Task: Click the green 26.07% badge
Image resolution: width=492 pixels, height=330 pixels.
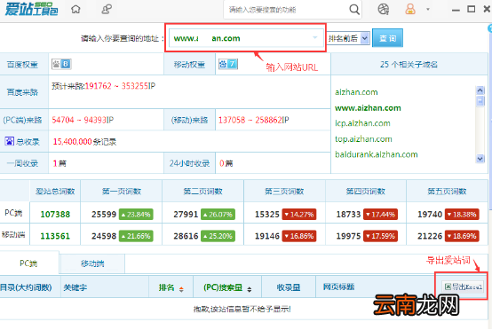Action: click(x=218, y=215)
